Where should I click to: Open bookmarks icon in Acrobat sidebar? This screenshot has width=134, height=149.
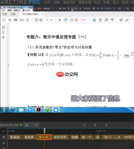[3, 32]
